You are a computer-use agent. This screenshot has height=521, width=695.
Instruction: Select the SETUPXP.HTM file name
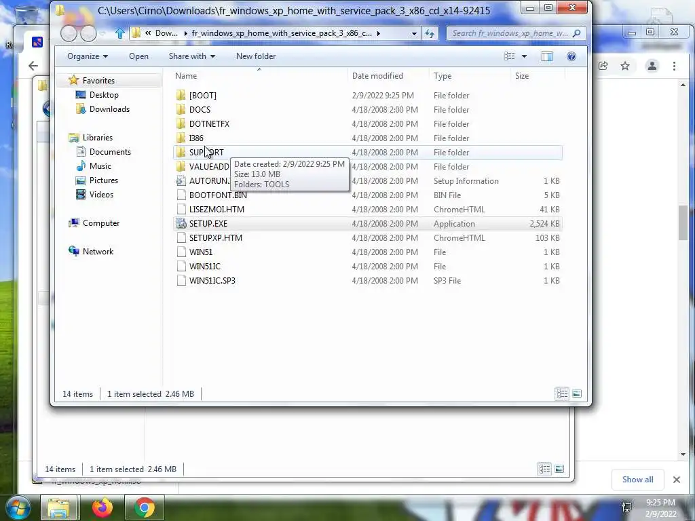(216, 238)
